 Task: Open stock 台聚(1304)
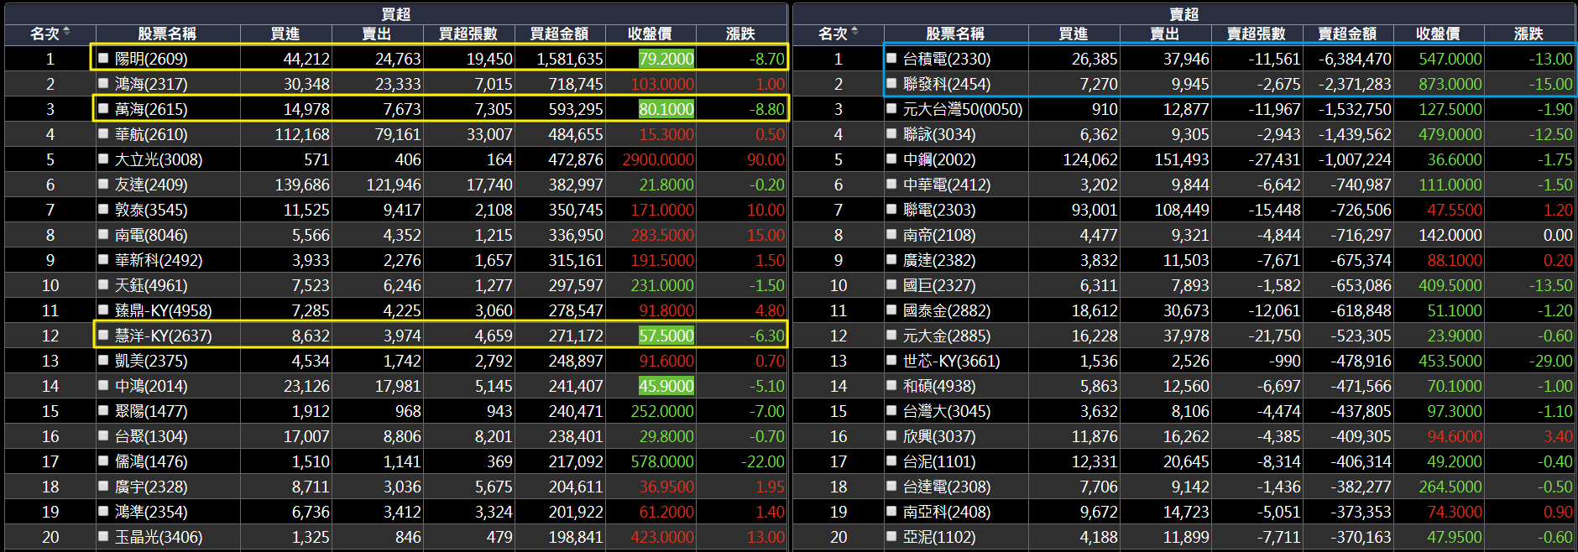[151, 436]
